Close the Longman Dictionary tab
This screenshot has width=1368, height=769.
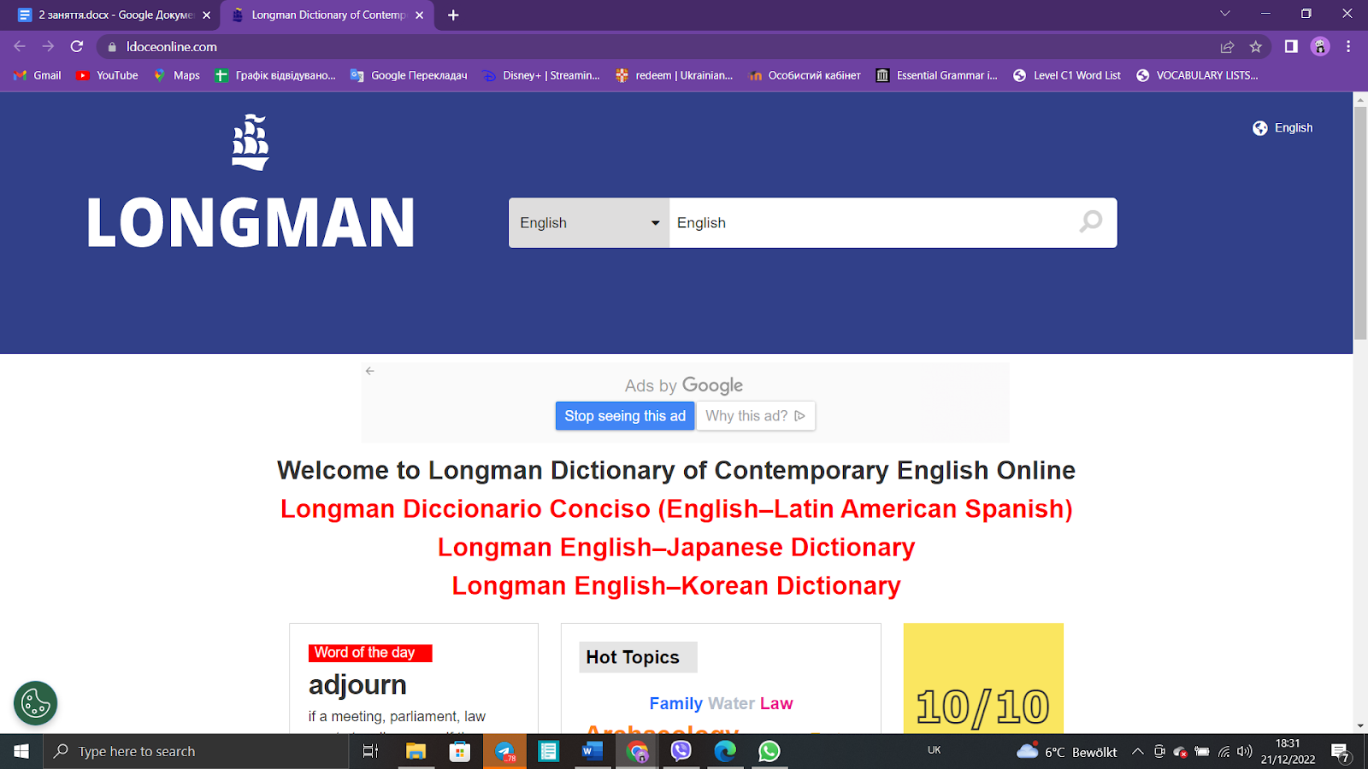[419, 15]
